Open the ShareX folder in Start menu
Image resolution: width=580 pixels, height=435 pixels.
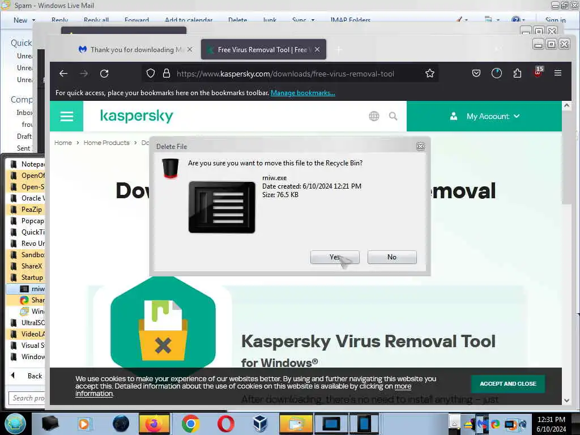[x=27, y=266]
